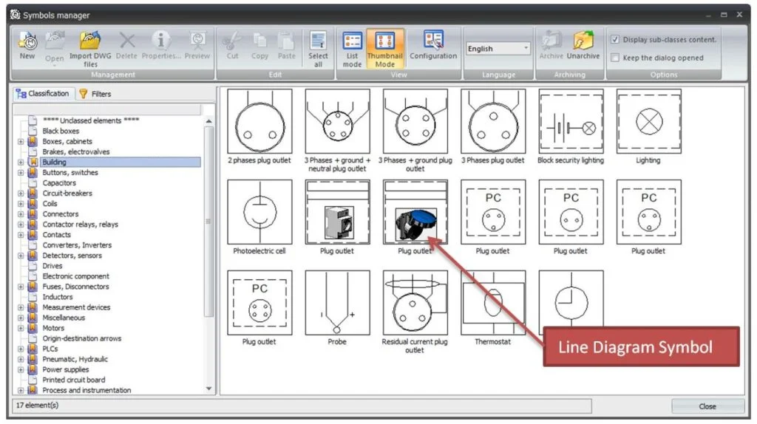Switch to the Filters tab
This screenshot has height=424, width=757.
[x=95, y=94]
